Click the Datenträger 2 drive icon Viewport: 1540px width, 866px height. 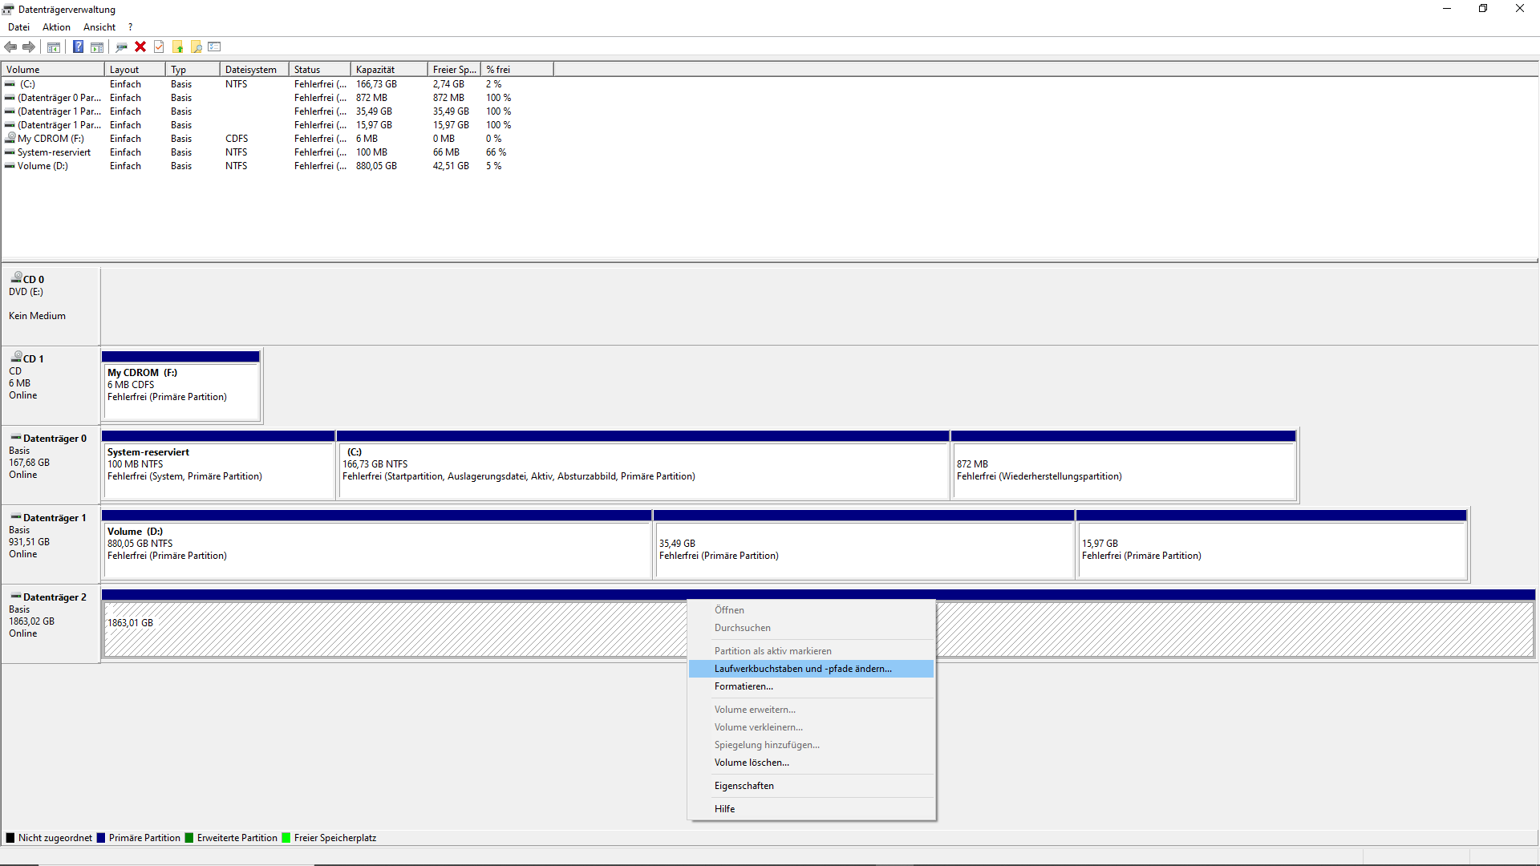pos(16,597)
